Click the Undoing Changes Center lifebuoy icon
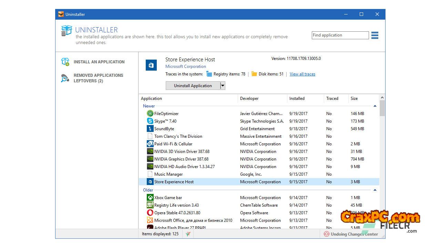 326,234
